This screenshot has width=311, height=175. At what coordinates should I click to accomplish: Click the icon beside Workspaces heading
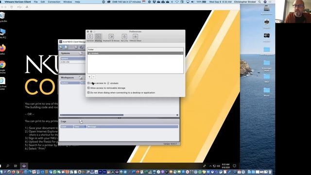tap(81, 78)
